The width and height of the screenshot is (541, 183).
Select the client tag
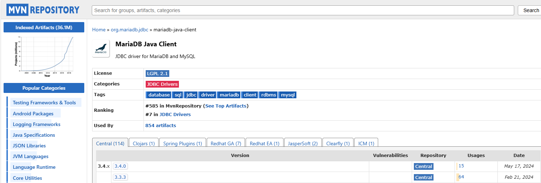tap(250, 95)
